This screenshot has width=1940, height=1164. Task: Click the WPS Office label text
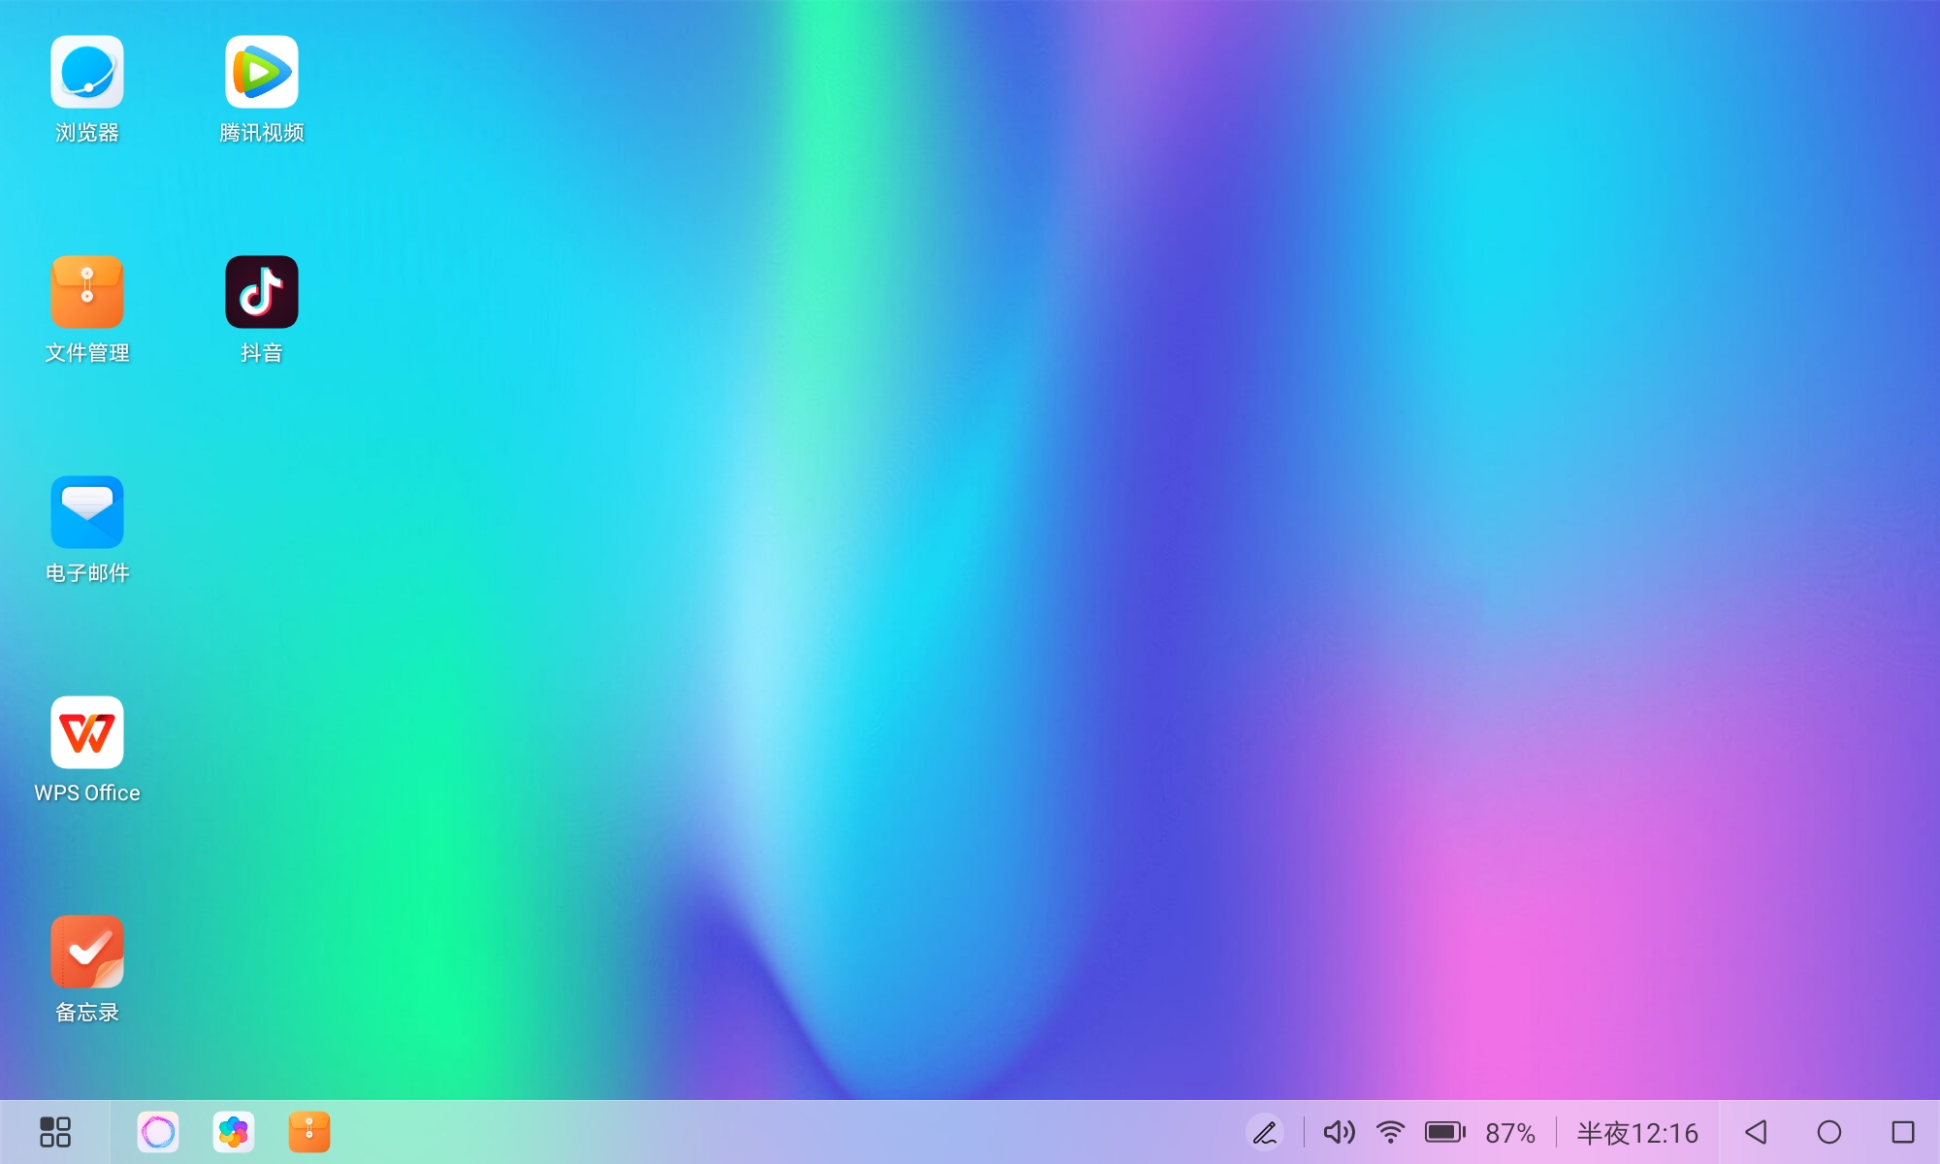pos(87,793)
